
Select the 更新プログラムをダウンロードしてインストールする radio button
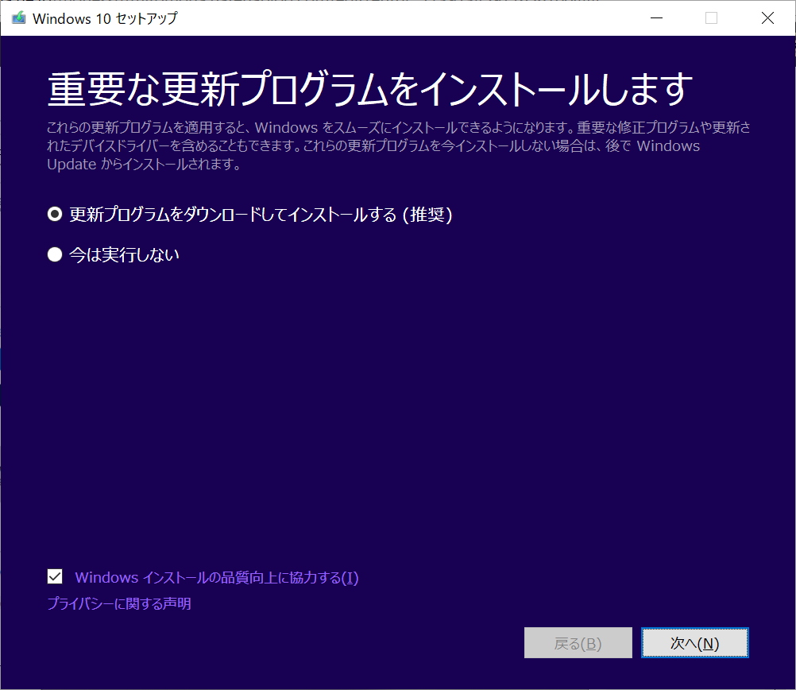click(54, 213)
